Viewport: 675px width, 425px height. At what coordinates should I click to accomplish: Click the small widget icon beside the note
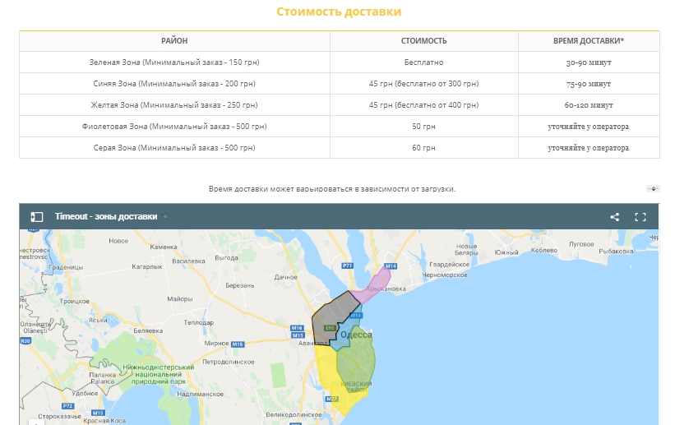[653, 188]
